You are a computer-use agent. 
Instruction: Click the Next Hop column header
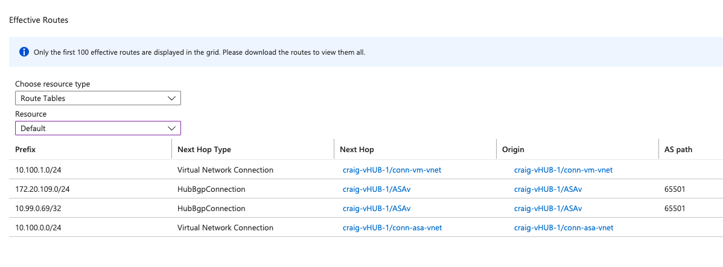click(357, 150)
